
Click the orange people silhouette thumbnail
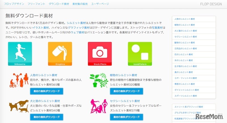pos(19,80)
